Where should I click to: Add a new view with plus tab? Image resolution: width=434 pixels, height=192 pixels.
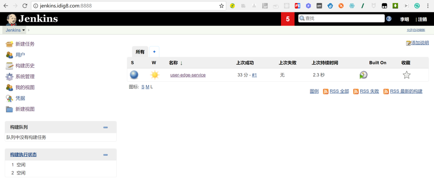click(154, 52)
